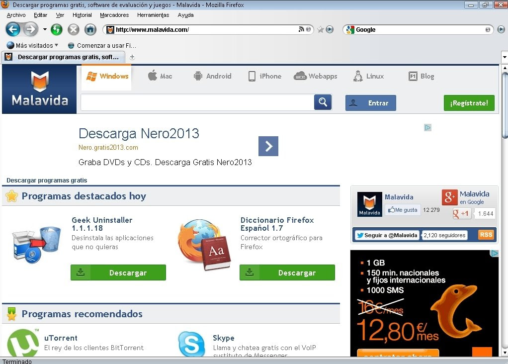Click the Google +1 button
The width and height of the screenshot is (508, 364).
coord(461,214)
